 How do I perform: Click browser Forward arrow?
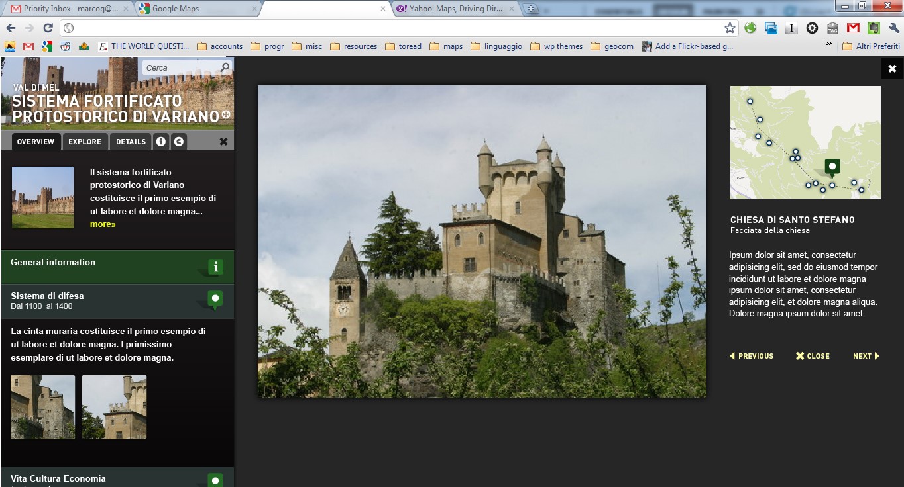29,28
